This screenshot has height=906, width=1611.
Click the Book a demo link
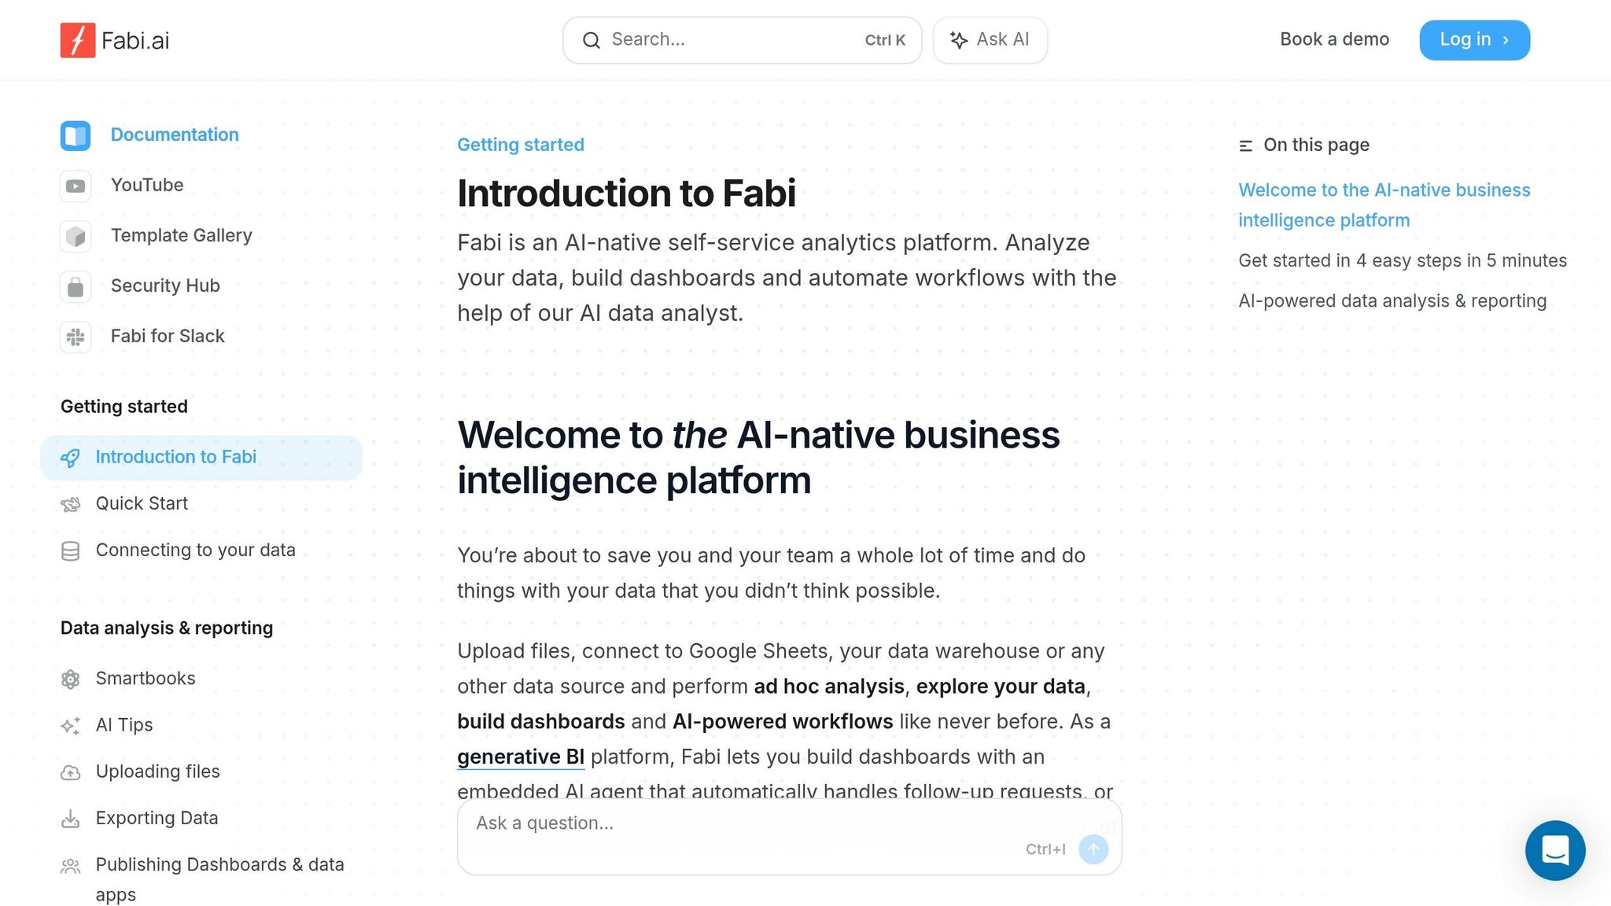pyautogui.click(x=1334, y=39)
